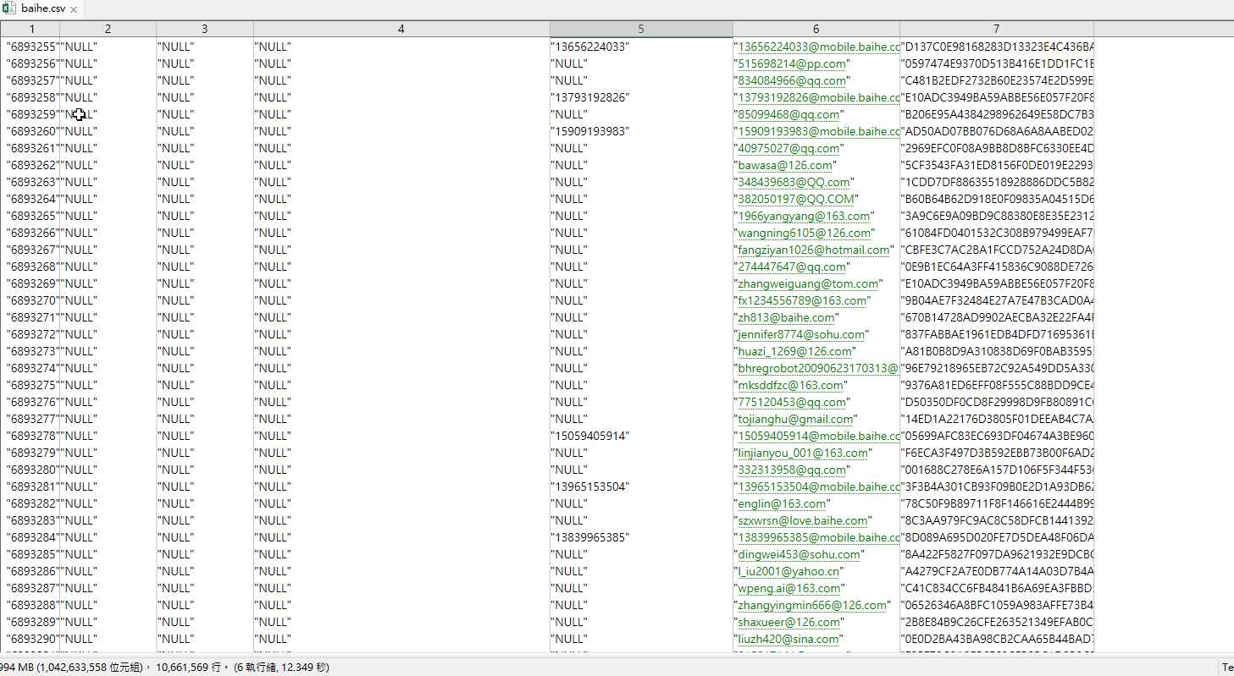Select hash cell starting C481B2EDF2732B60

998,81
